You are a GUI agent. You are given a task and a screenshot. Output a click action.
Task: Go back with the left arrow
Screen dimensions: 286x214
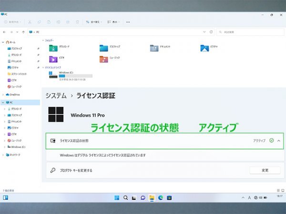[4, 32]
